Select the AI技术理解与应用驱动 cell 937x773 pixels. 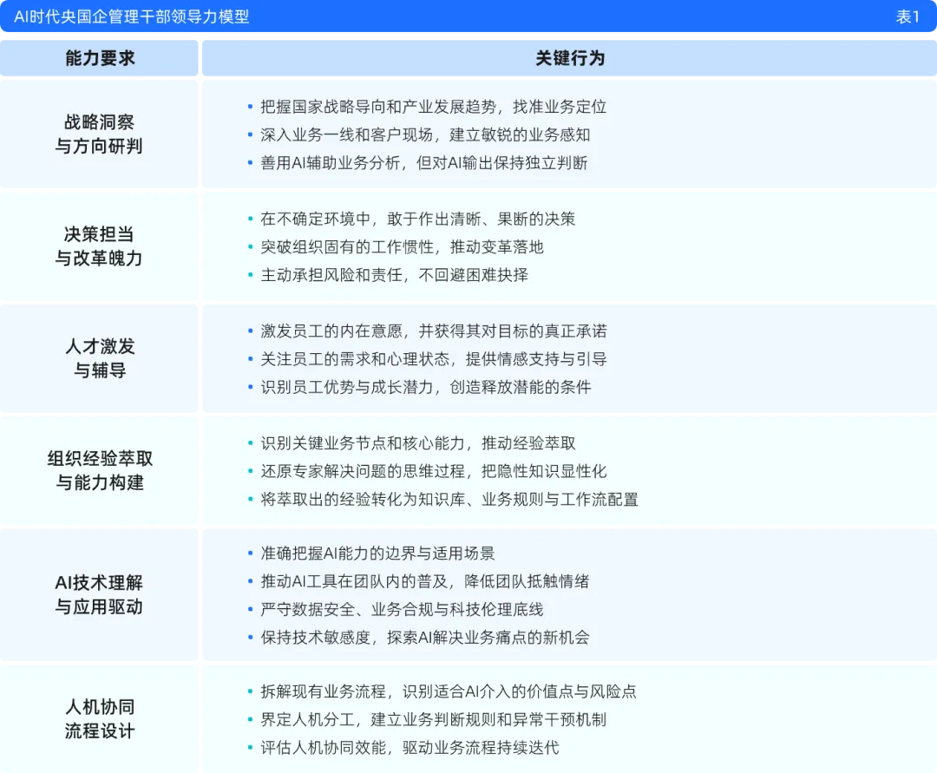pos(99,594)
